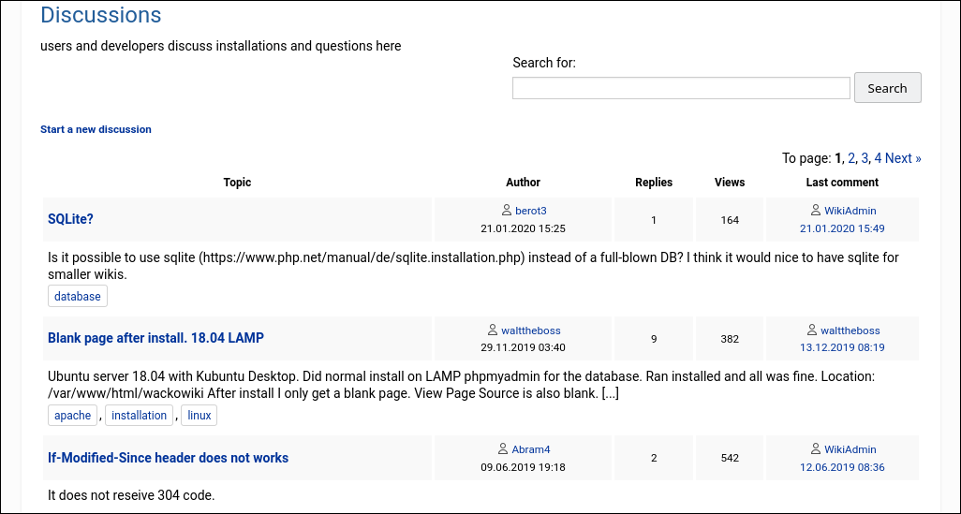Jump to page 4 of discussions
This screenshot has height=514, width=961.
[x=878, y=158]
